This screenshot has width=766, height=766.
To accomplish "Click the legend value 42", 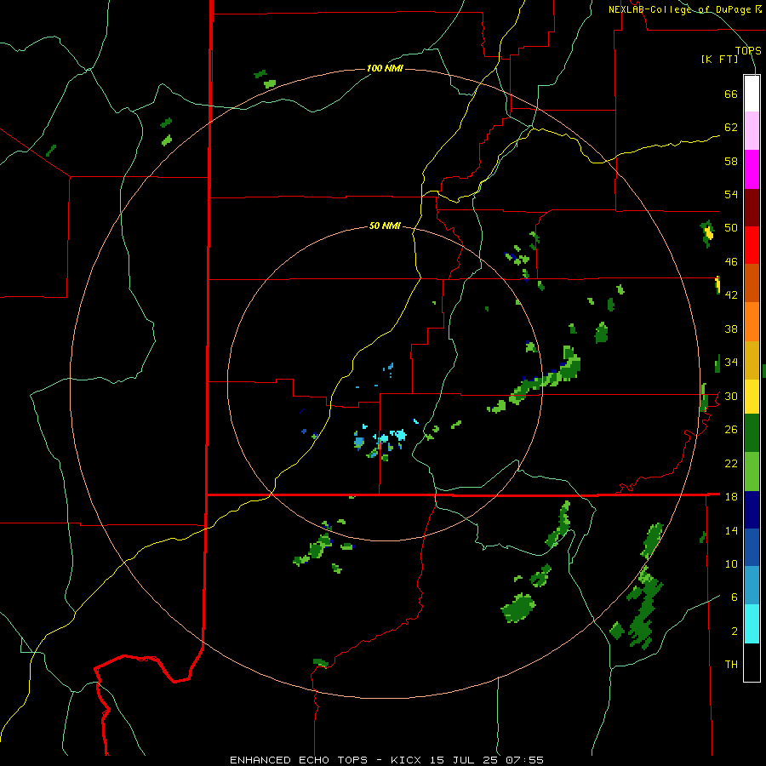I will click(731, 295).
